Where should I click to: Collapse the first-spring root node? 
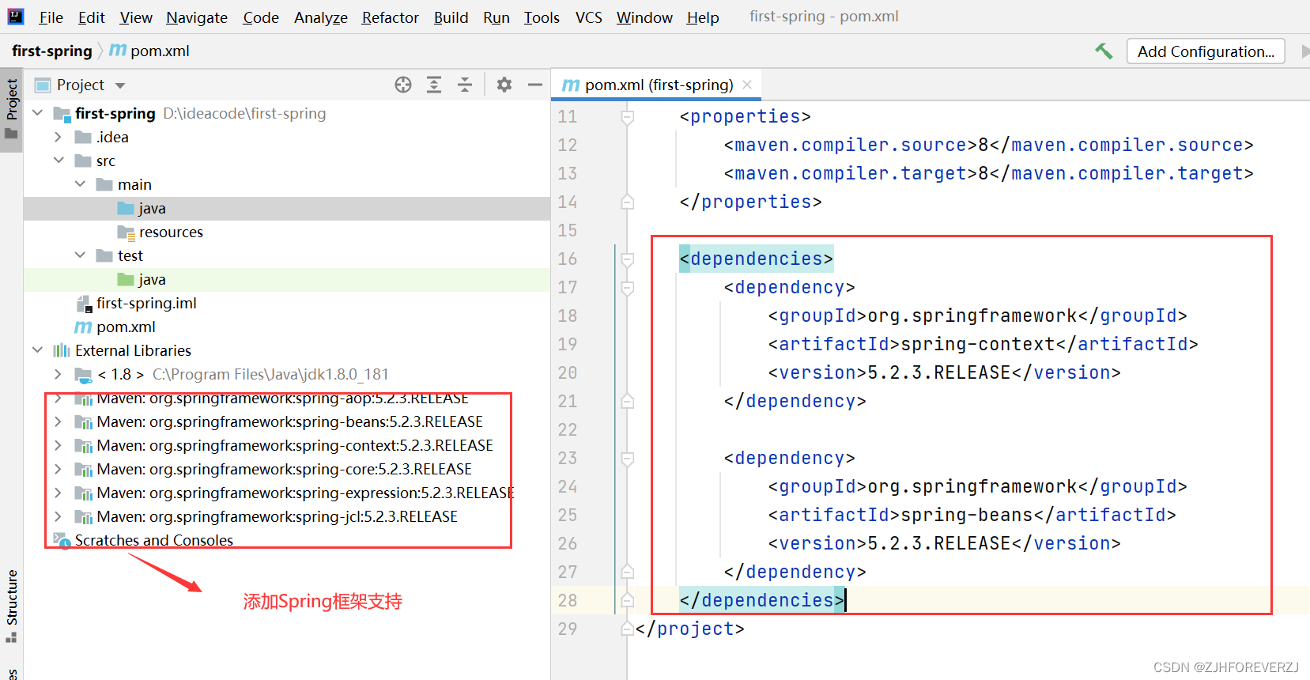click(x=38, y=113)
